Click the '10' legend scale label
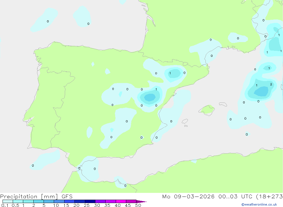 click(x=56, y=205)
